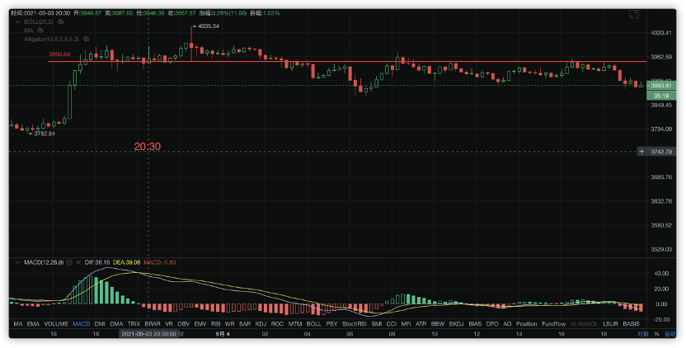The image size is (686, 348).
Task: Select the VOLUME indicator tab
Action: point(56,324)
